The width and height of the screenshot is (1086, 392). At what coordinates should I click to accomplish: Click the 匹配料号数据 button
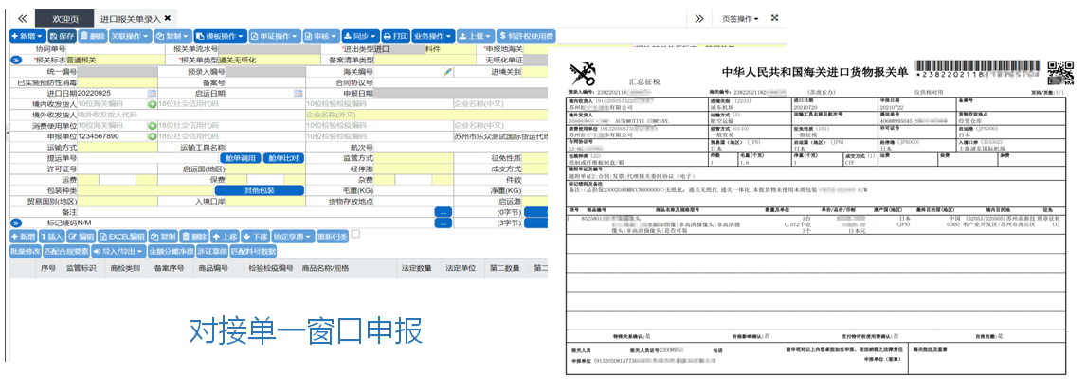pos(253,251)
